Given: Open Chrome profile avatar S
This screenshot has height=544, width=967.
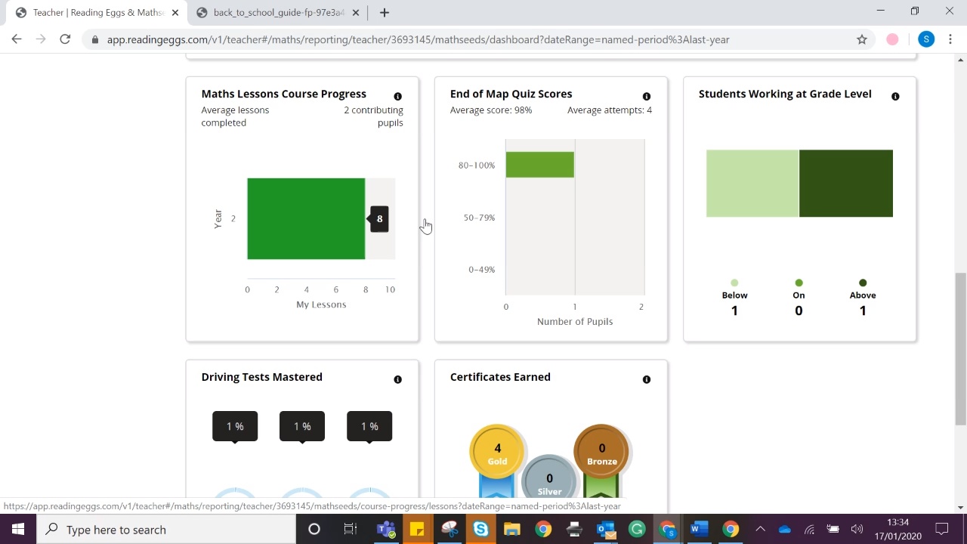Looking at the screenshot, I should pos(926,39).
